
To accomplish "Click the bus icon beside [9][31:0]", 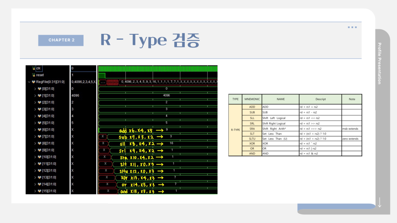I will pos(40,150).
